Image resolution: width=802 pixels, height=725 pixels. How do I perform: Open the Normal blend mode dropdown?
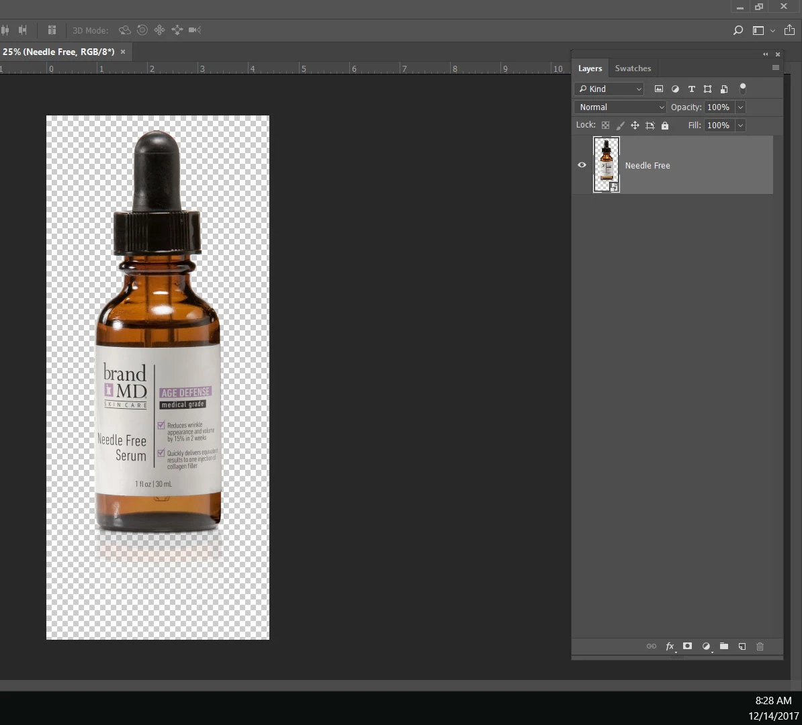(x=620, y=107)
